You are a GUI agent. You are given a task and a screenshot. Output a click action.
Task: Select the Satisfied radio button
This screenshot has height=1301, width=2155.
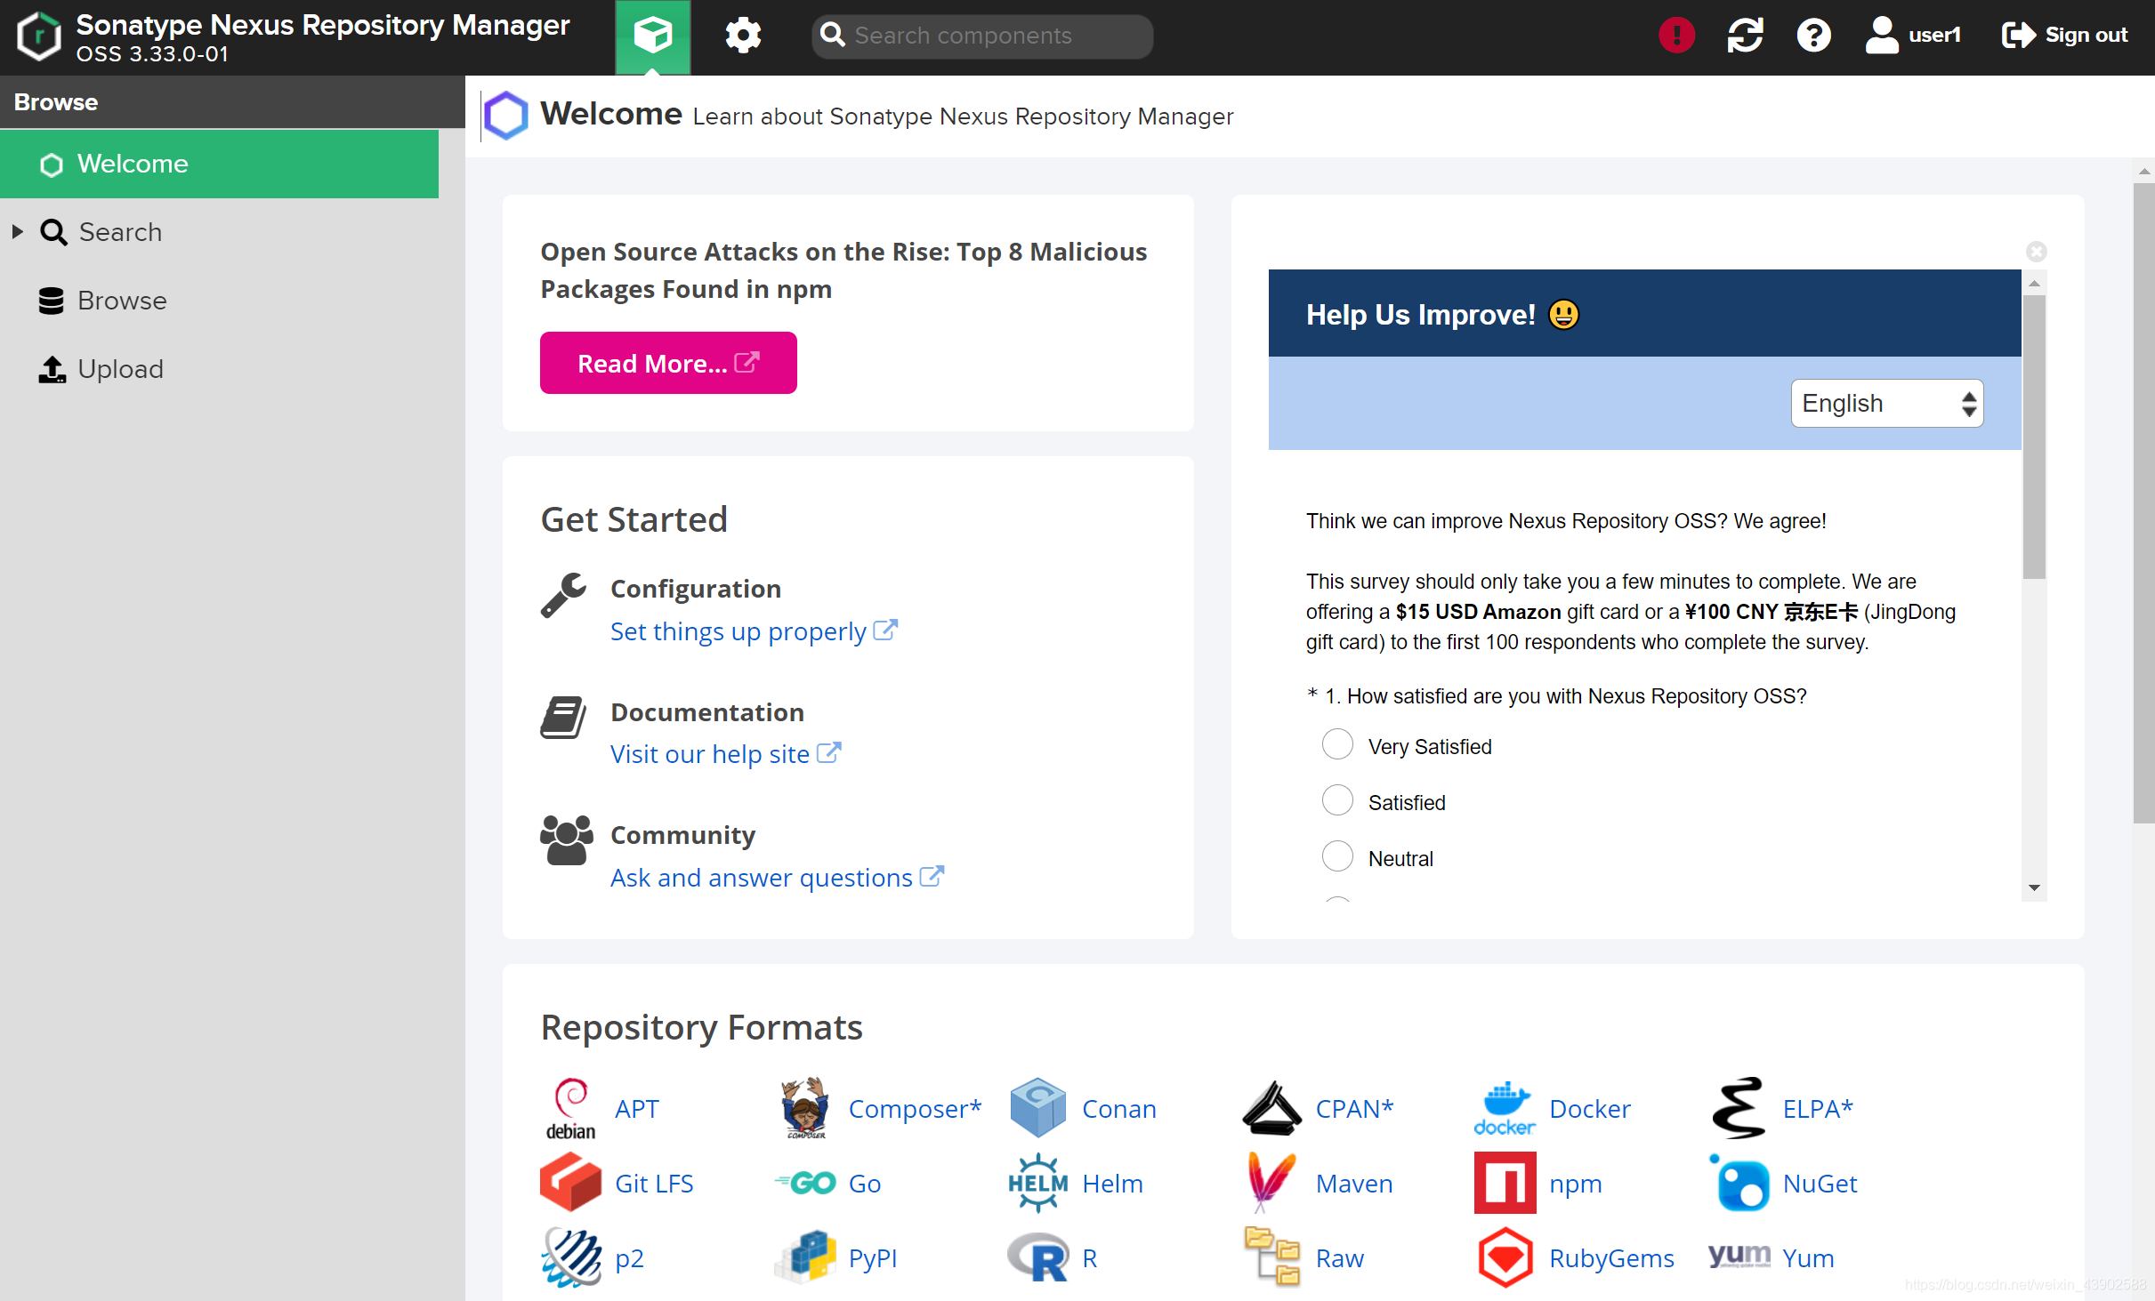pos(1336,801)
